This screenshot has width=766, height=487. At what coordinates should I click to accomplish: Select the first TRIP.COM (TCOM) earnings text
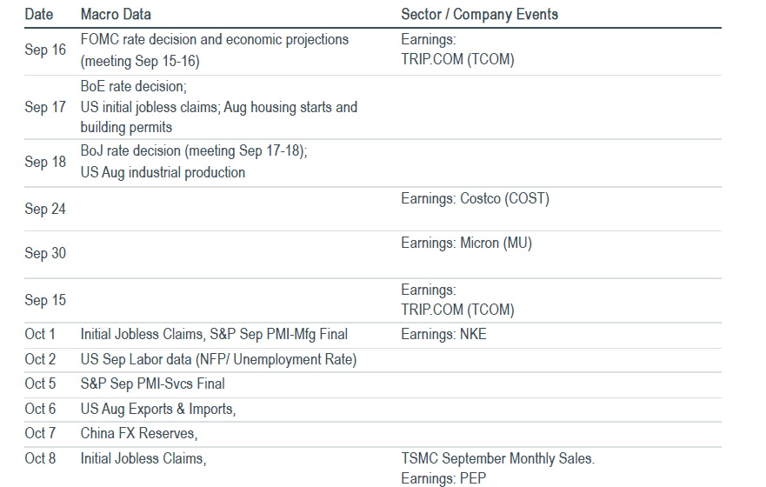(x=457, y=60)
